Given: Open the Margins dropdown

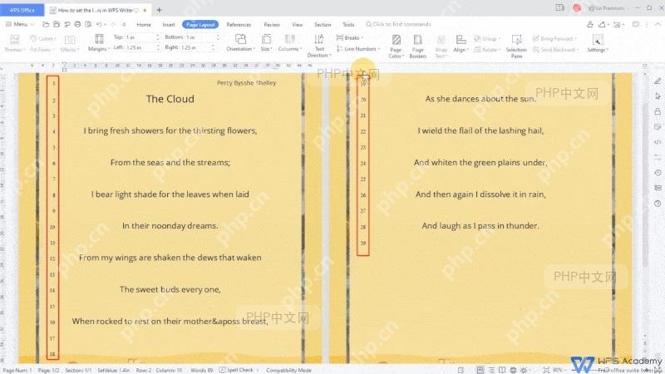Looking at the screenshot, I should click(x=99, y=43).
